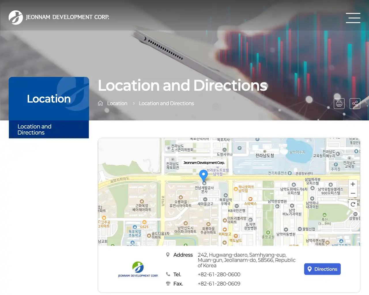Reset the map with the refresh icon
369x295 pixels.
coord(353,204)
